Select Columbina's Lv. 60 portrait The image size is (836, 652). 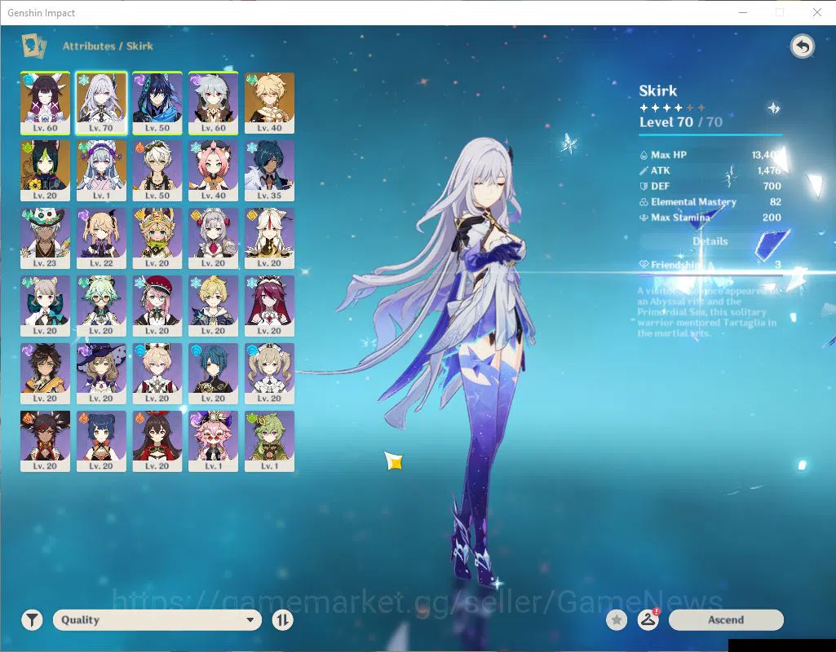click(x=46, y=103)
